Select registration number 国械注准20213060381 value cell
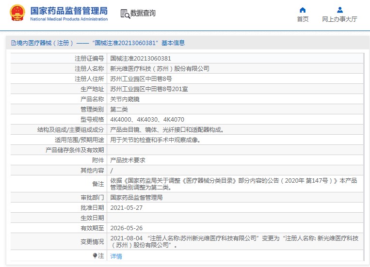370x267 pixels. (235, 58)
